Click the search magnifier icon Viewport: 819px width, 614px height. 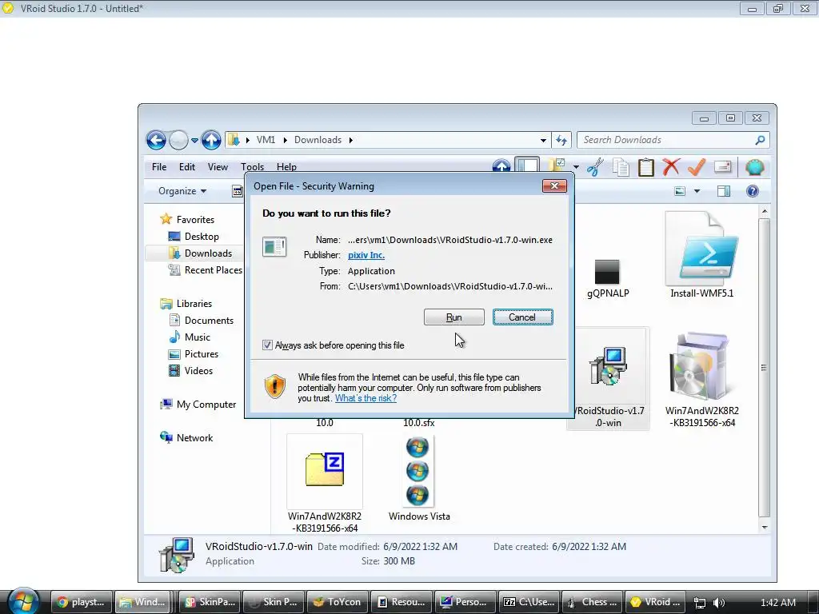point(760,140)
